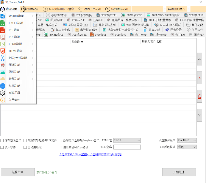
Task: Open the PDF标准 Pdf17 dropdown
Action: tap(127, 140)
